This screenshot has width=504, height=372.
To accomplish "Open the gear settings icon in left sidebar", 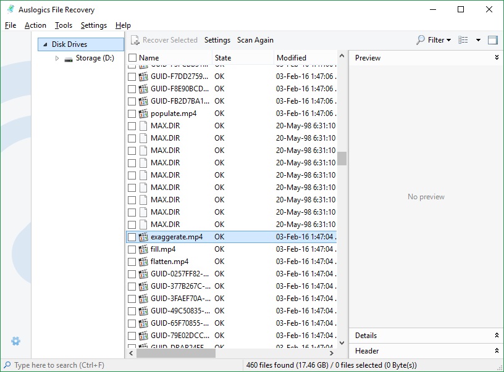I will (16, 341).
